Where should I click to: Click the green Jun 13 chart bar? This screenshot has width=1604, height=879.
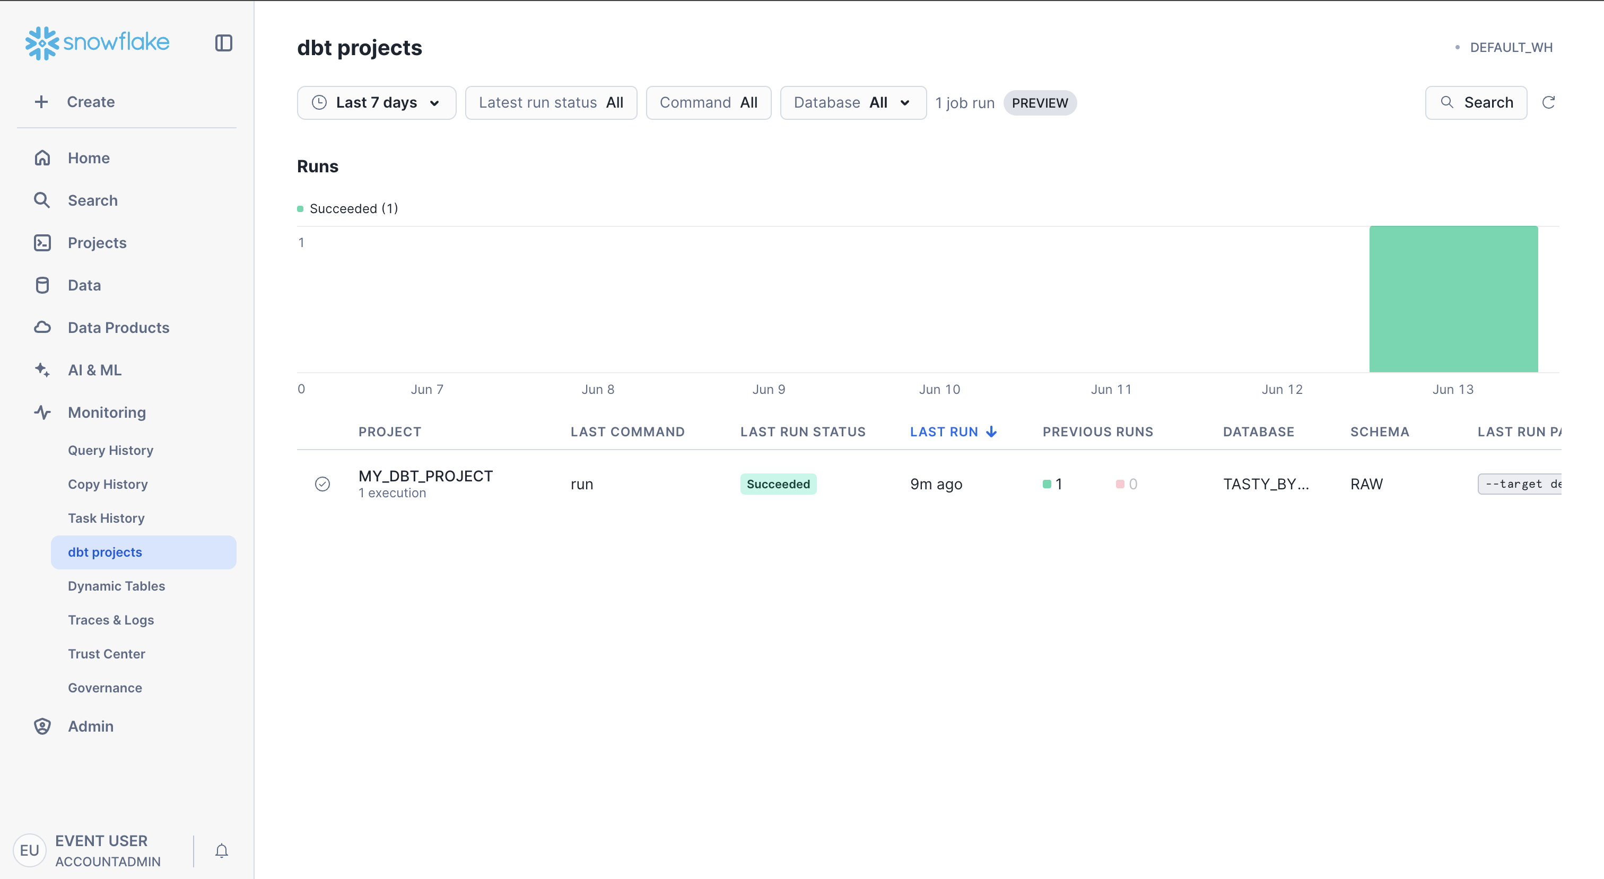pyautogui.click(x=1453, y=300)
